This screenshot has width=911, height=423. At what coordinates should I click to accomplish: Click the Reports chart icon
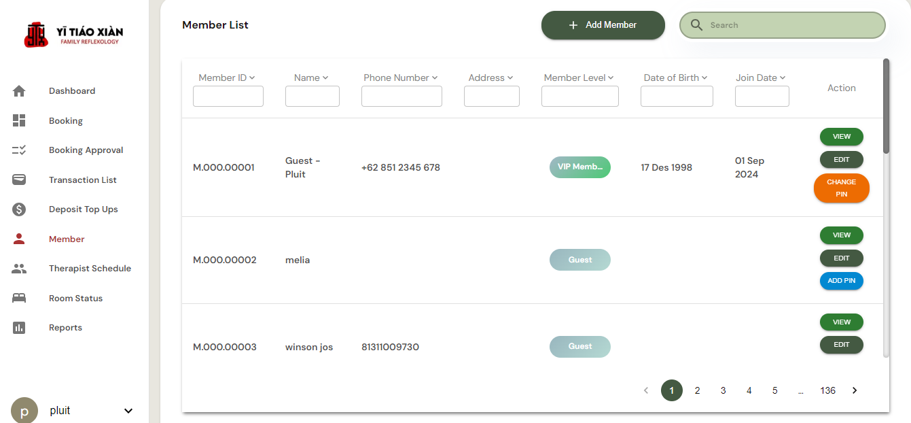click(19, 328)
